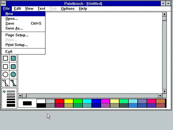Pick the magenta palette color
Viewport: 173px width, 130px height.
coord(105,101)
